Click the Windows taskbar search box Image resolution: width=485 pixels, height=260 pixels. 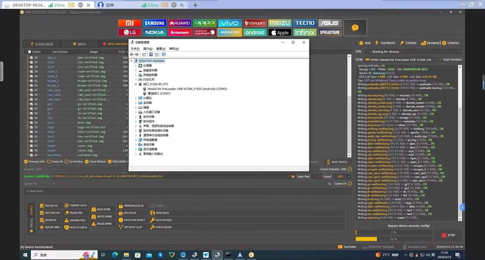pyautogui.click(x=64, y=255)
